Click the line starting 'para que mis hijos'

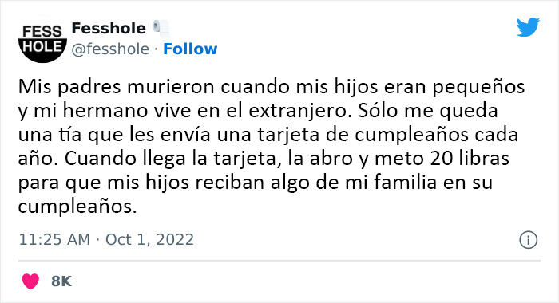[256, 183]
